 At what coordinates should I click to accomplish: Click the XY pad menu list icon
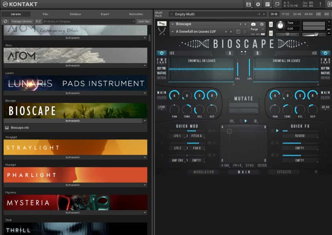coord(231,121)
